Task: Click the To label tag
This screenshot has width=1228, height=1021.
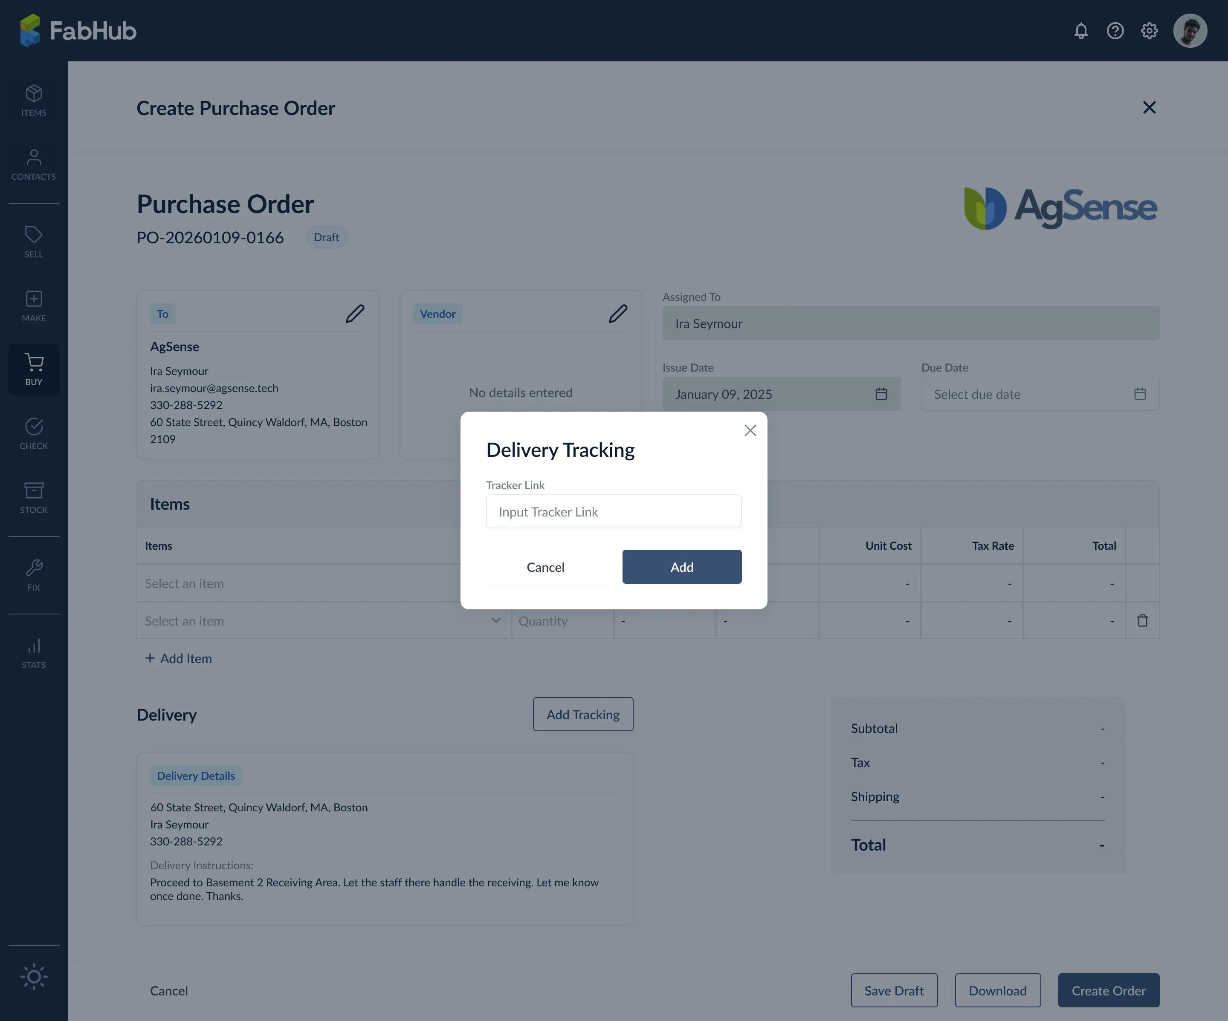Action: pyautogui.click(x=162, y=314)
